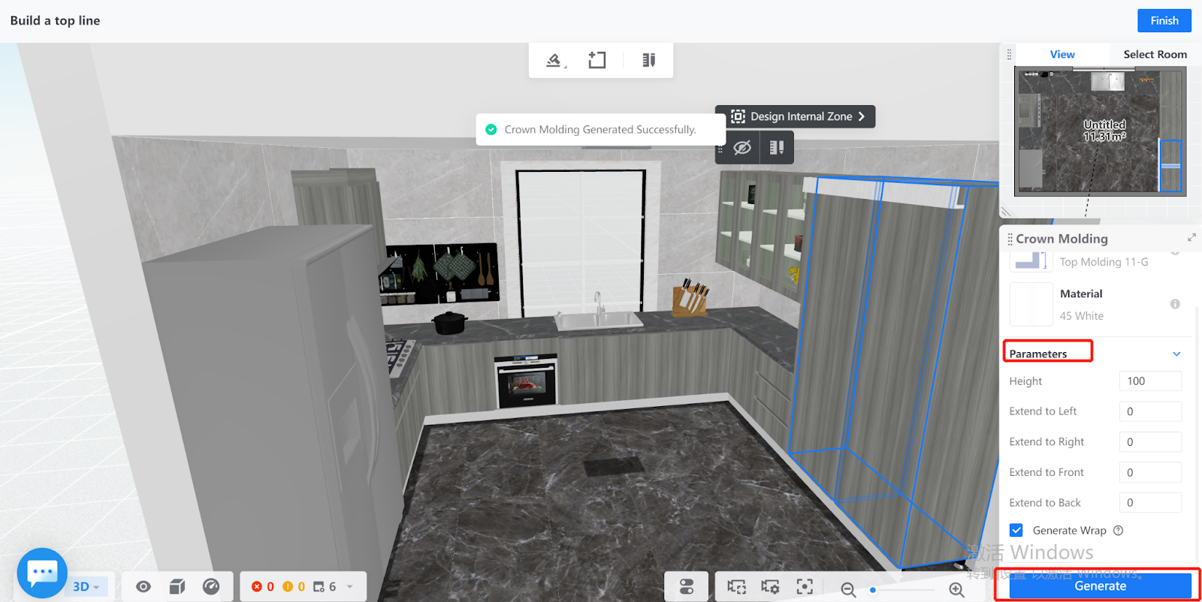1202x602 pixels.
Task: Toggle hide on the selected cabinet
Action: point(742,147)
